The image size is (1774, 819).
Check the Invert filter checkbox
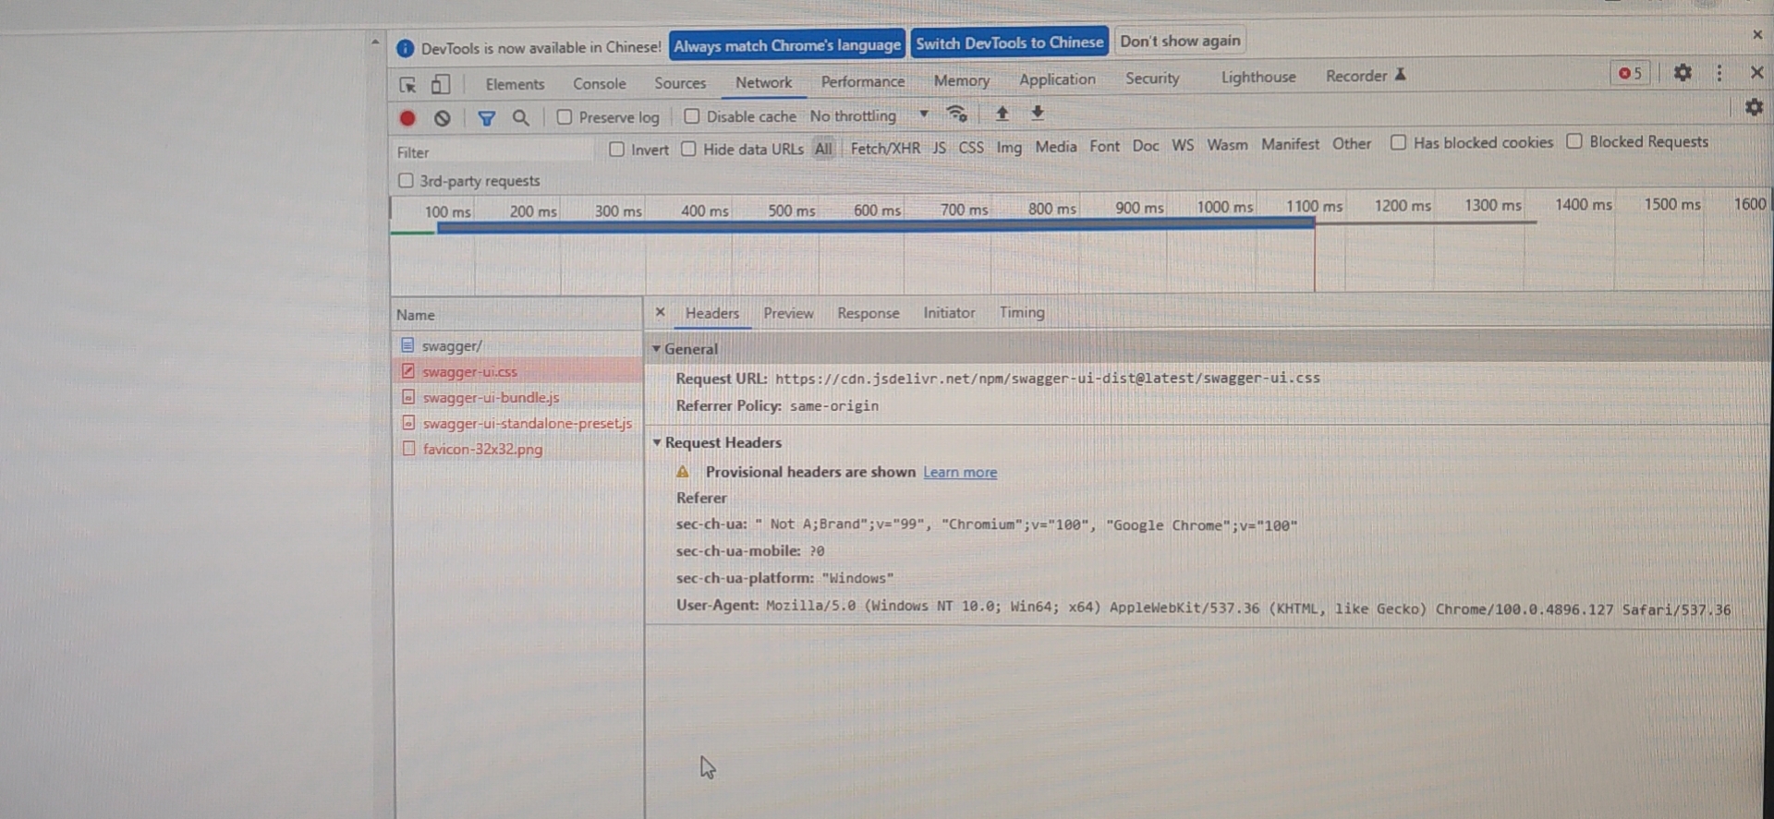(616, 150)
